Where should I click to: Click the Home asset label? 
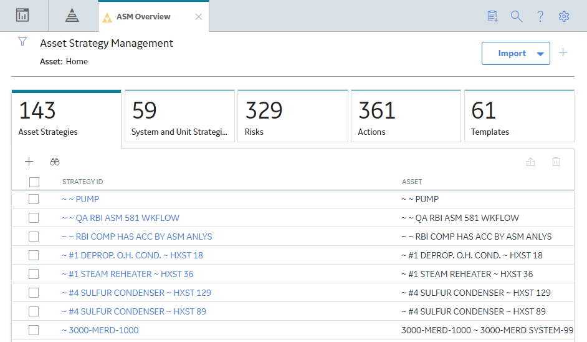[77, 62]
